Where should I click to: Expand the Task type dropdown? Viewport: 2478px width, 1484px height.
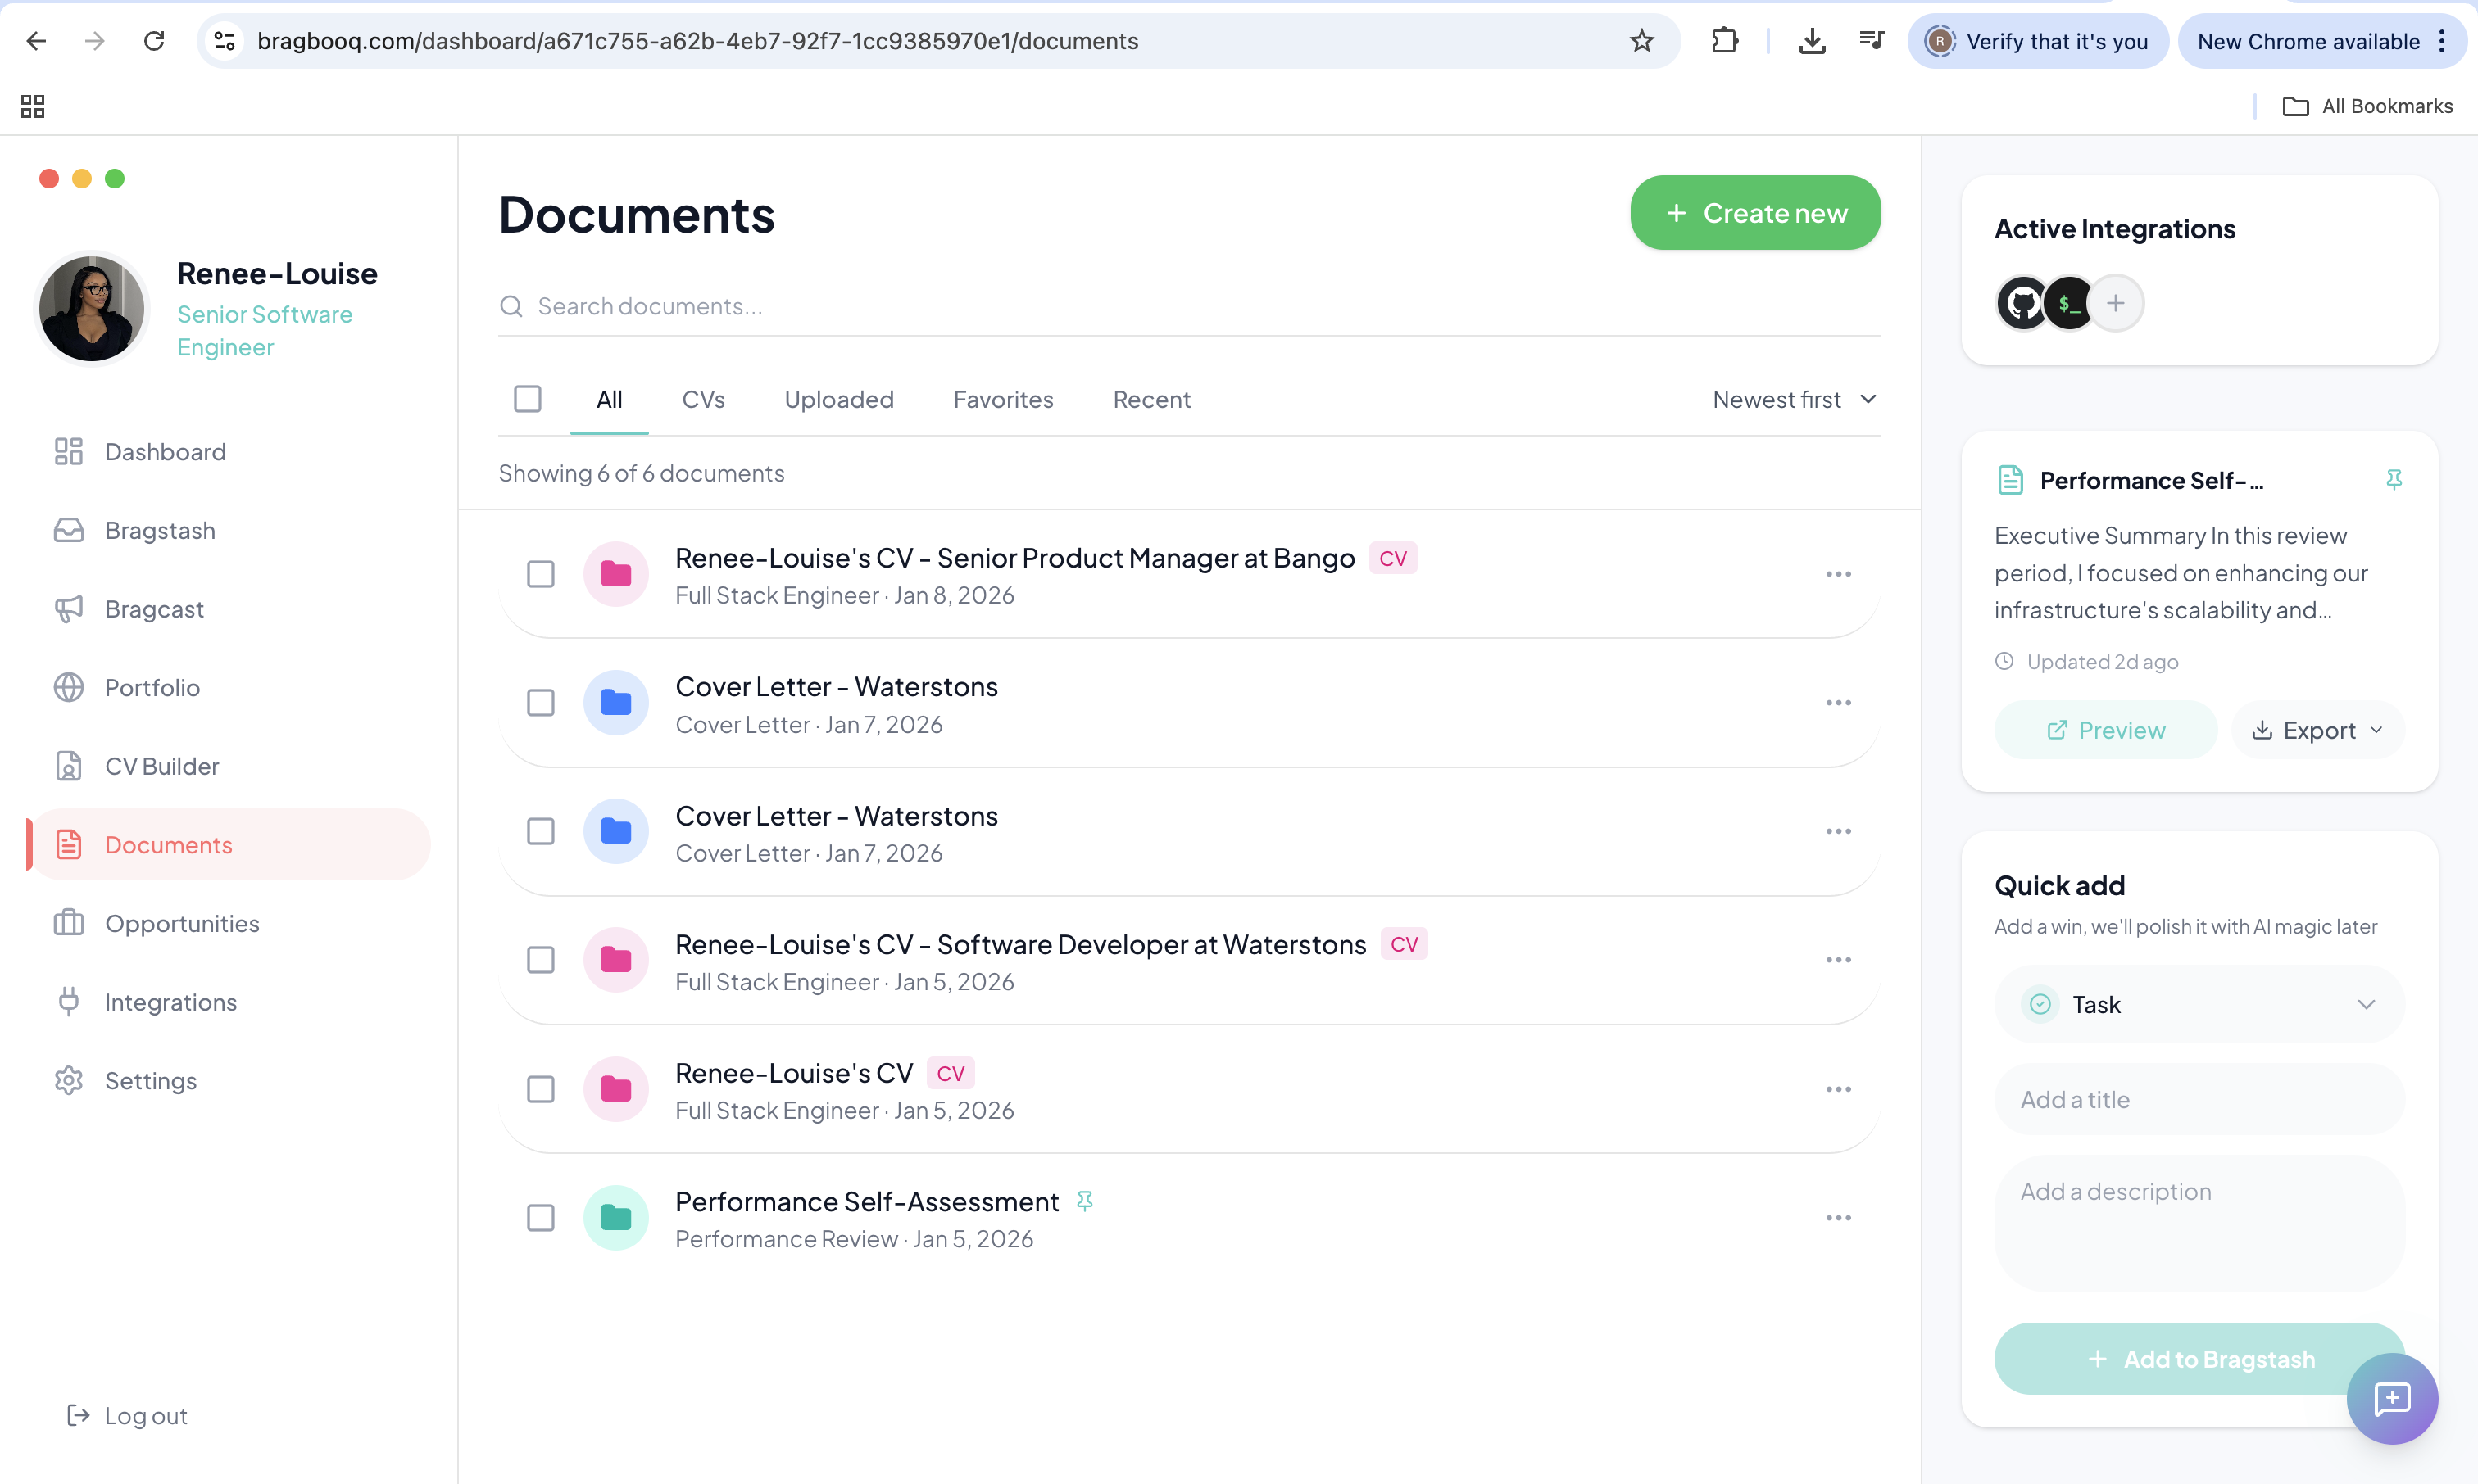click(2199, 1005)
